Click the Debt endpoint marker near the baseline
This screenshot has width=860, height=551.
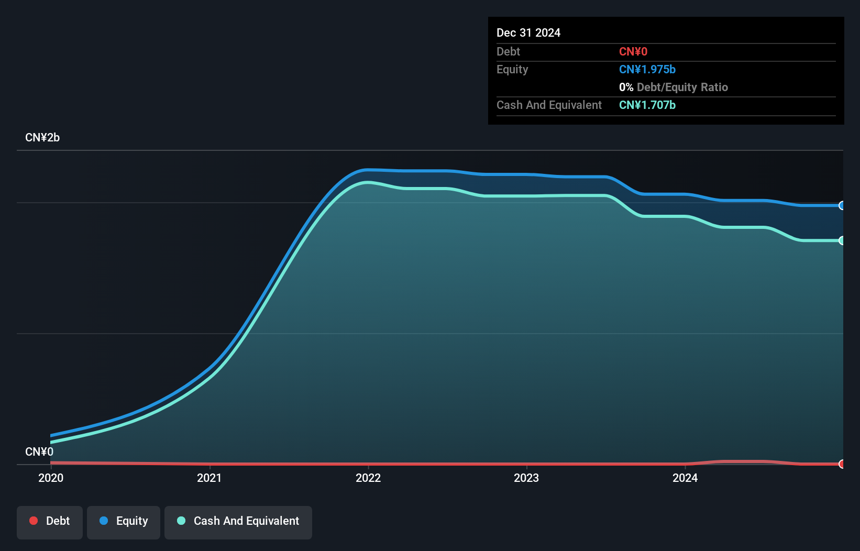point(841,464)
